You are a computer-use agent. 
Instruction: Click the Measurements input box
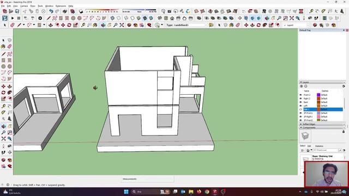tap(147, 179)
